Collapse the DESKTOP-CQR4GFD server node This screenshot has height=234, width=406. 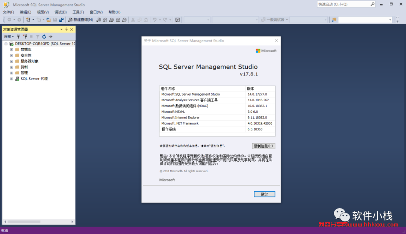pos(6,43)
